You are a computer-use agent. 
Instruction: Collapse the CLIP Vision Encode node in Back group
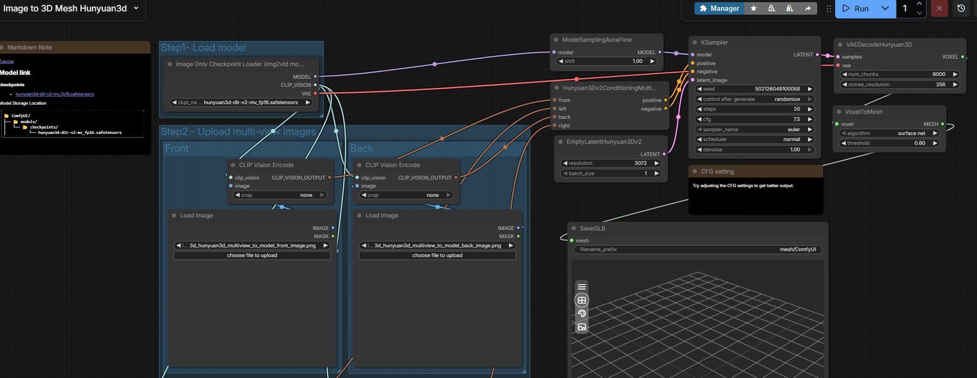point(359,165)
